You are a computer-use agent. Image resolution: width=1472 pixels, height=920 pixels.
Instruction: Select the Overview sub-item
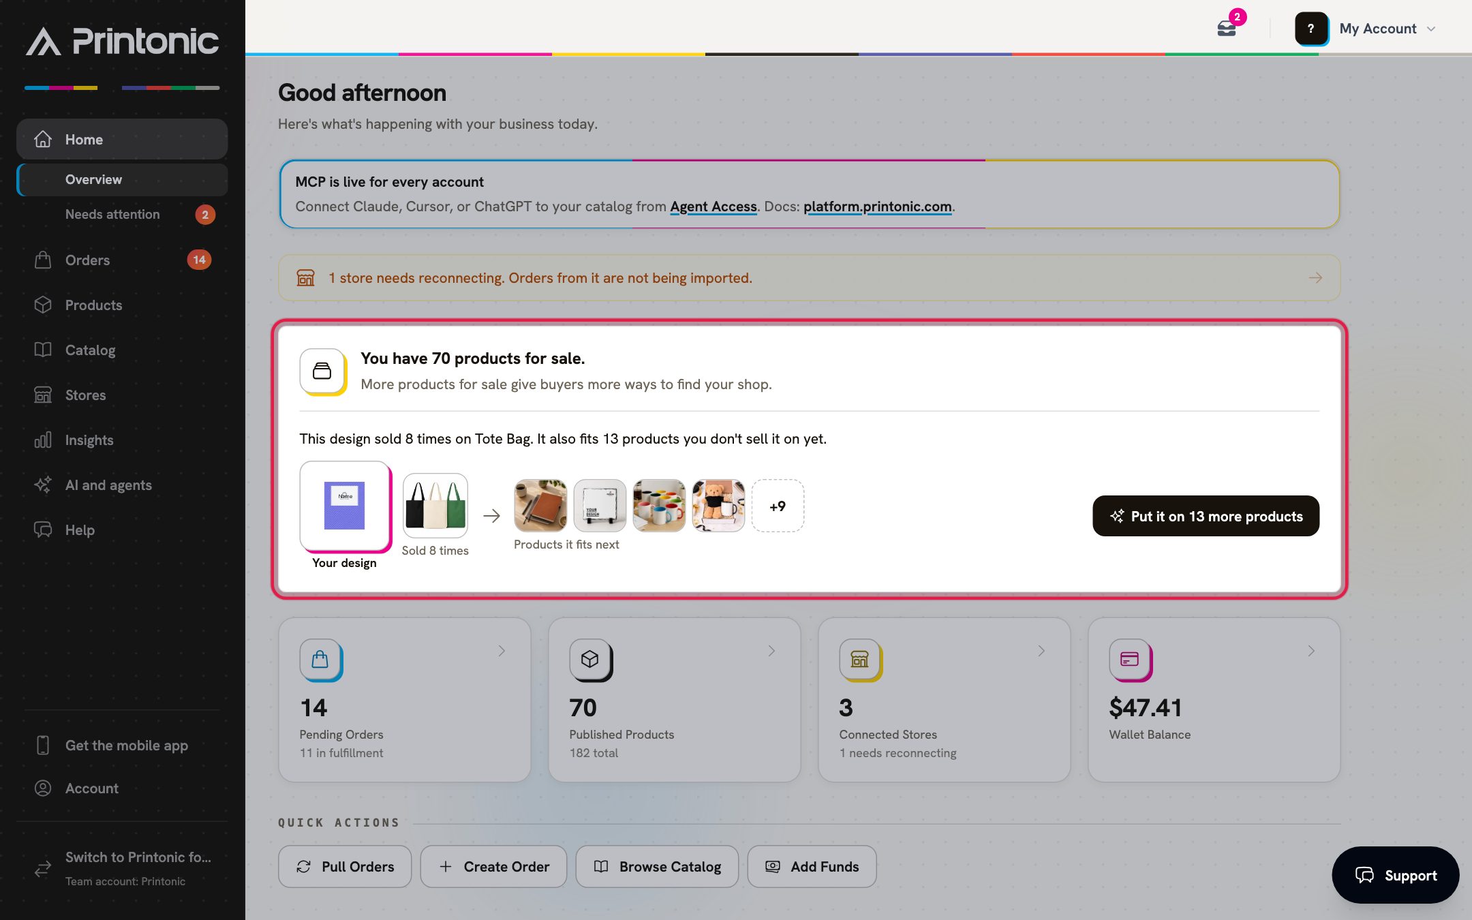tap(122, 179)
